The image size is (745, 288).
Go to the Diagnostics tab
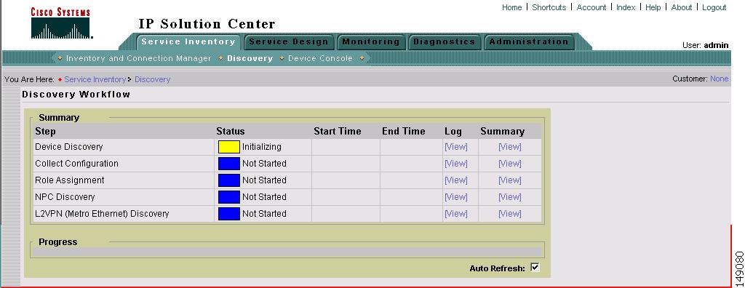[x=445, y=42]
